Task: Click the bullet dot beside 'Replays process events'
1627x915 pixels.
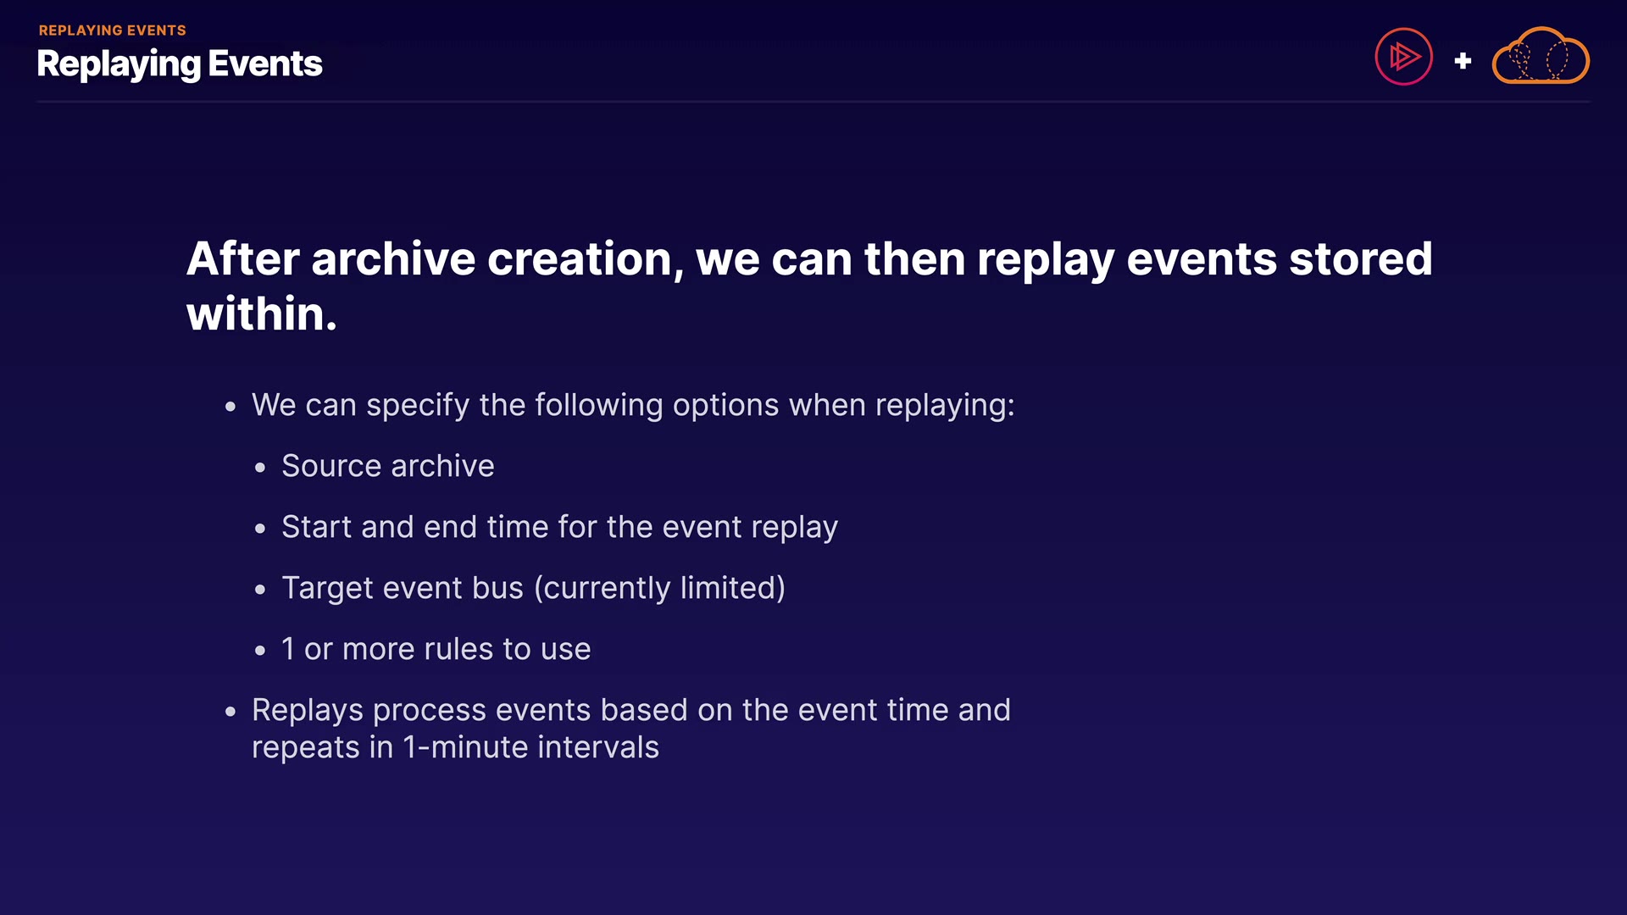Action: tap(230, 712)
